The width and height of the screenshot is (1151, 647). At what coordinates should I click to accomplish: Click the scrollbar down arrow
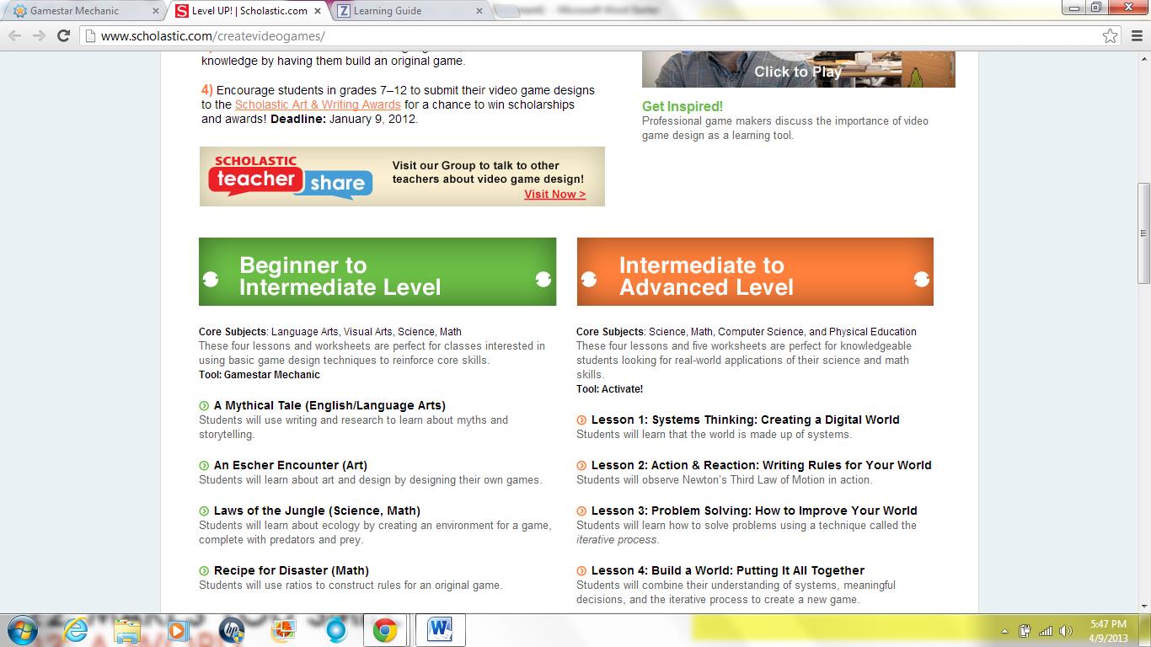[1143, 605]
